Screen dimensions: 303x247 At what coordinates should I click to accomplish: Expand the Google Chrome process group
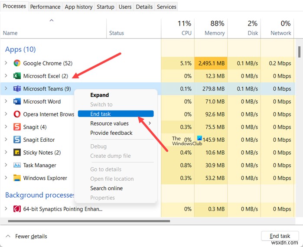pyautogui.click(x=6, y=63)
